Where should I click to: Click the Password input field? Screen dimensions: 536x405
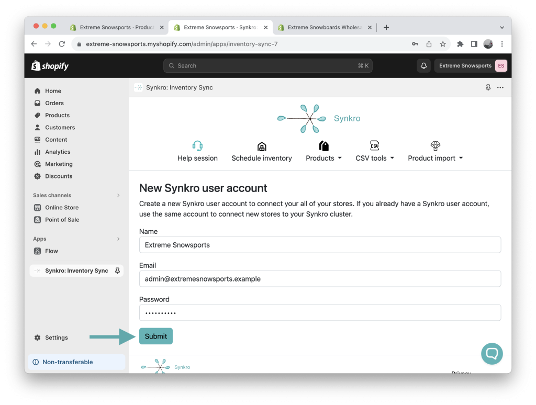pos(320,313)
